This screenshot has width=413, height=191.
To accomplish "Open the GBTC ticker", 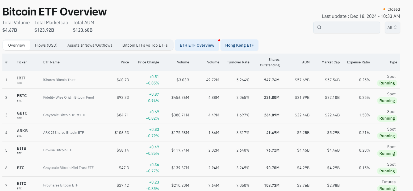I will [x=22, y=113].
